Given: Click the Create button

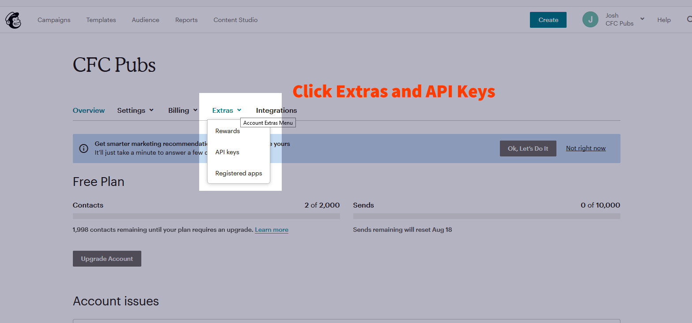Looking at the screenshot, I should click(x=548, y=20).
